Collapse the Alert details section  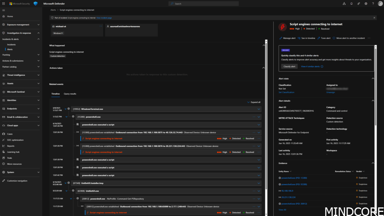coord(373,101)
